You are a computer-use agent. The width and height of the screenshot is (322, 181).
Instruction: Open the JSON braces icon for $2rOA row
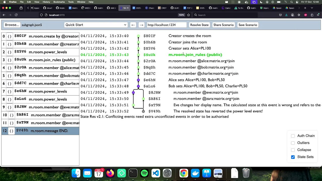10,68
